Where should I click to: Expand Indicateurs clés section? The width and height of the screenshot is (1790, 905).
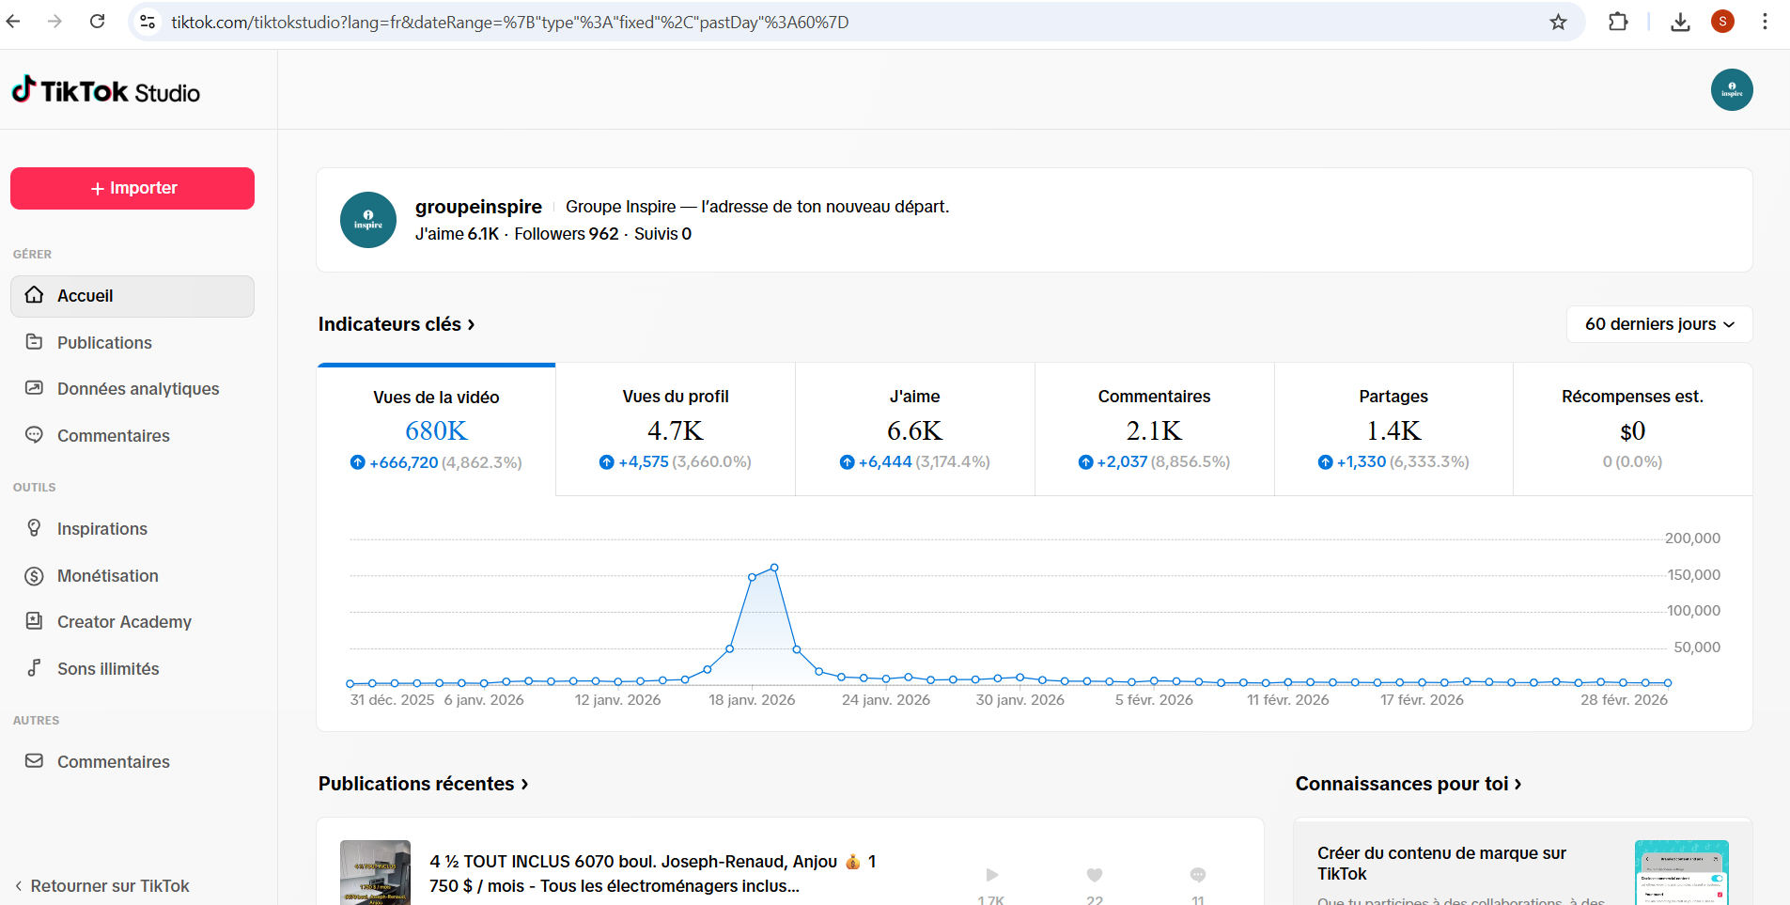(x=397, y=324)
